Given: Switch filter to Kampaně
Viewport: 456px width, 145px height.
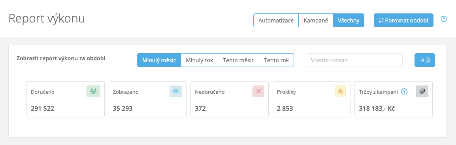Looking at the screenshot, I should click(x=316, y=20).
